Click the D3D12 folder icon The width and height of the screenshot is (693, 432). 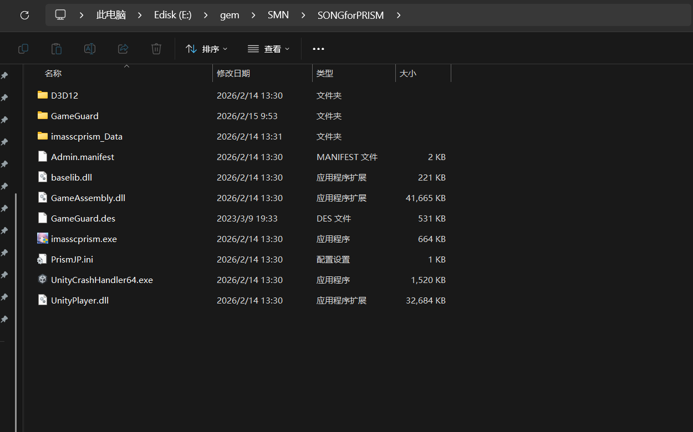click(43, 95)
